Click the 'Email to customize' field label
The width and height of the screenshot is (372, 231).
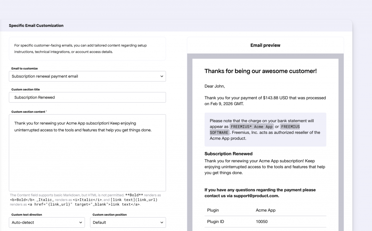click(x=24, y=68)
